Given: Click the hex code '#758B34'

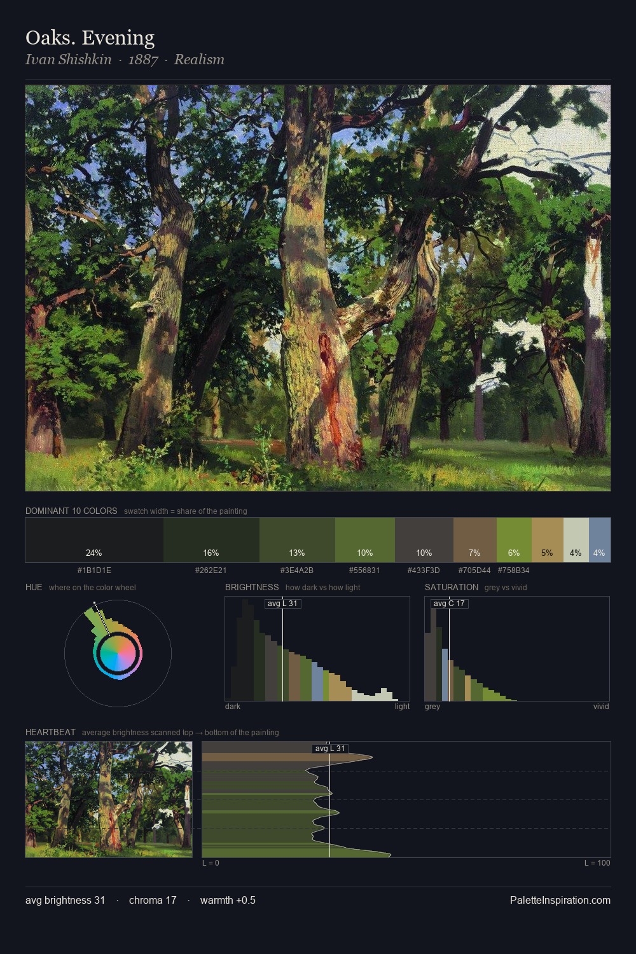Looking at the screenshot, I should point(514,570).
